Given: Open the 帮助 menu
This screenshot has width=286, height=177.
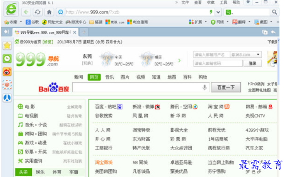Looking at the screenshot, I should [236, 2].
